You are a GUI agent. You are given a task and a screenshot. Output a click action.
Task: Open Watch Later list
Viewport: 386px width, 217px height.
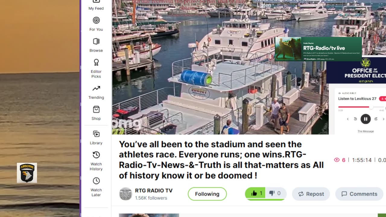(96, 187)
